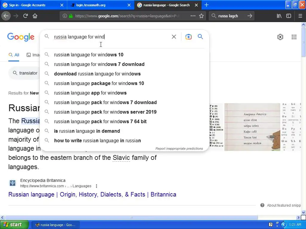
Task: Click the Firefox forward arrow button
Action: 16,16
